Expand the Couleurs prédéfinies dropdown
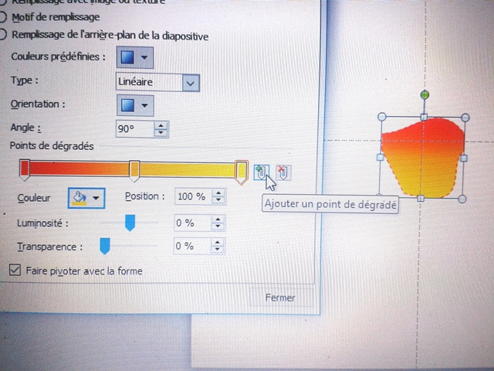494x371 pixels. 135,57
